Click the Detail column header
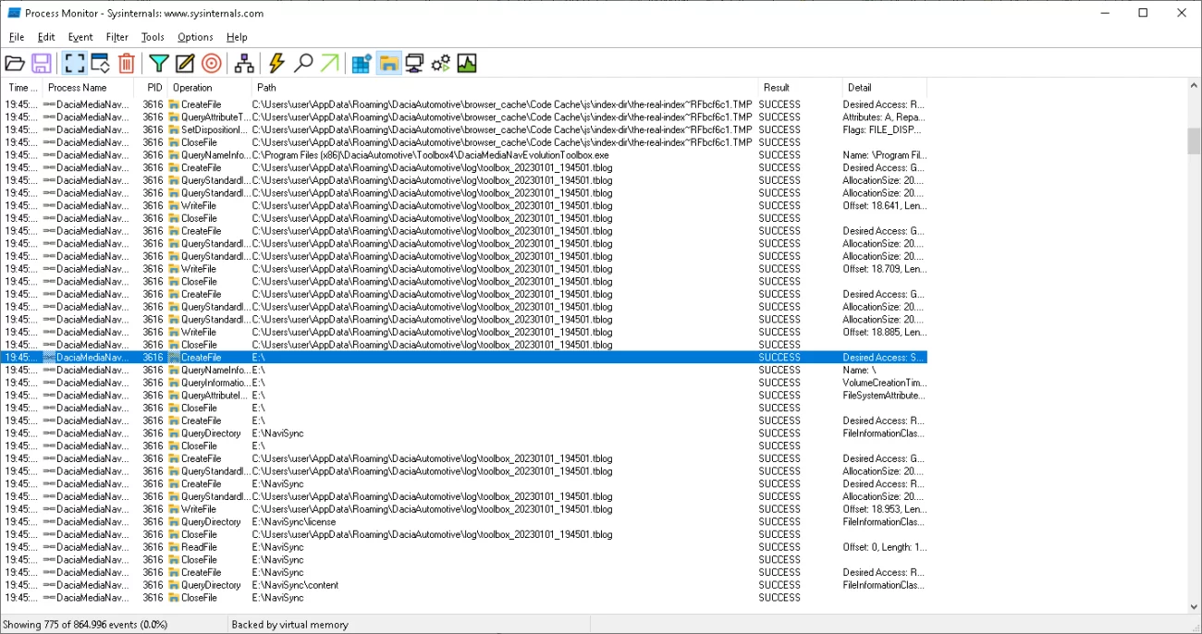This screenshot has height=634, width=1202. [884, 88]
